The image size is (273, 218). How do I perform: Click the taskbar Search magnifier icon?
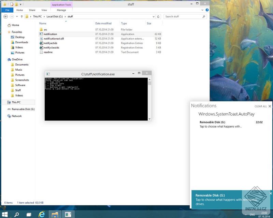(x=16, y=214)
